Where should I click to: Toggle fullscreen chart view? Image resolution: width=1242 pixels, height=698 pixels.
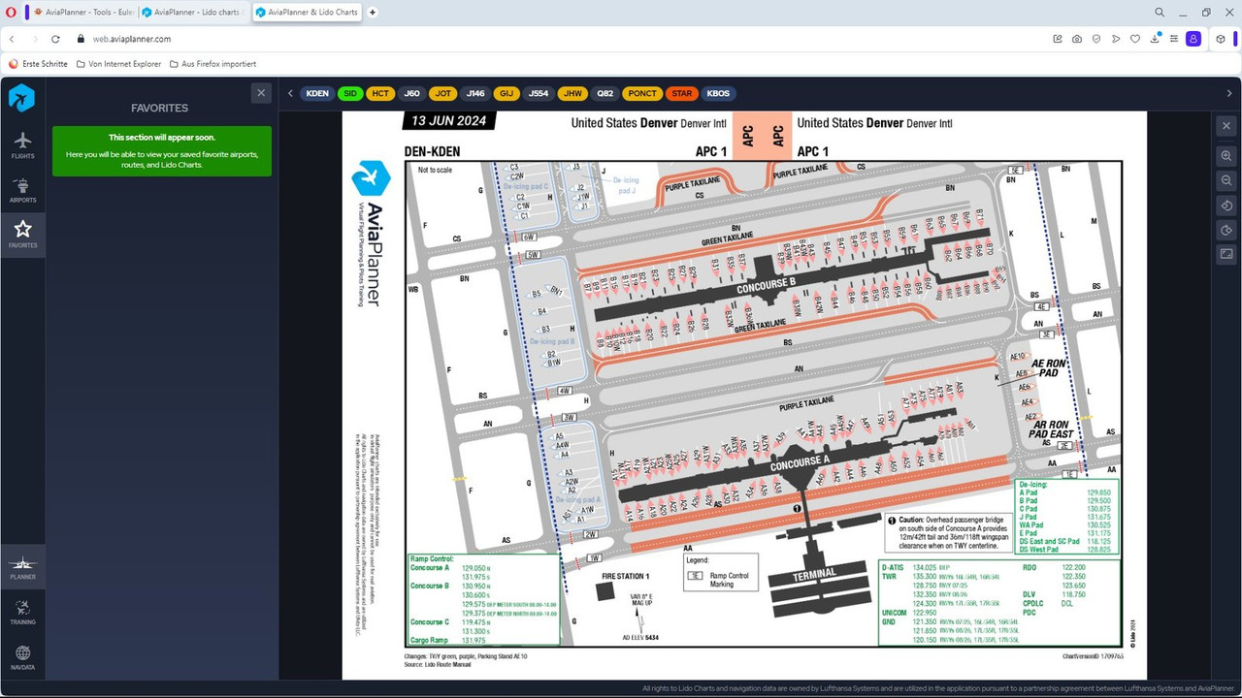click(1226, 254)
